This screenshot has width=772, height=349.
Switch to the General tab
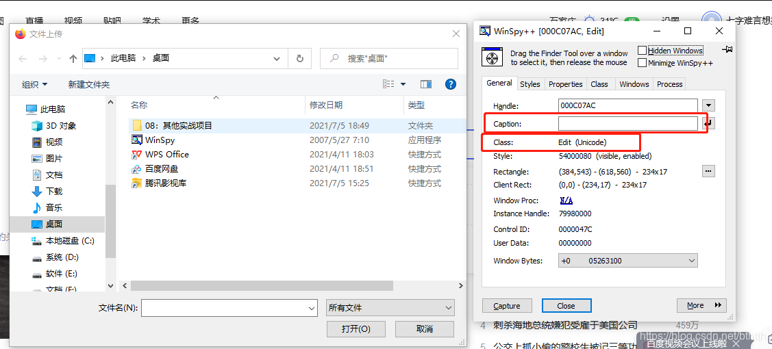pyautogui.click(x=499, y=83)
